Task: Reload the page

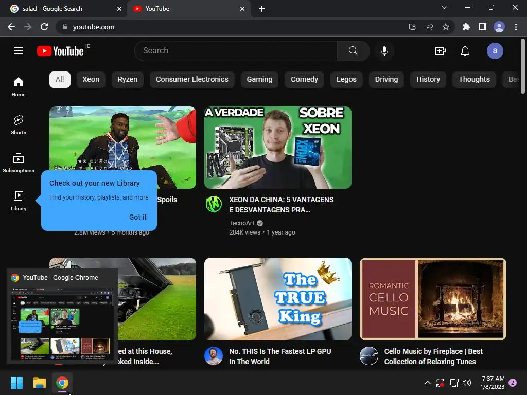Action: coord(44,27)
